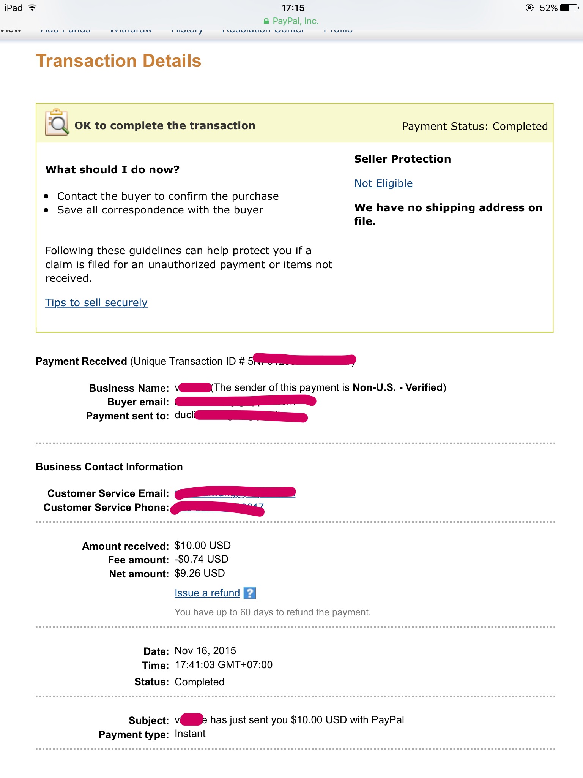Click the clipboard magnifier transaction icon
Image resolution: width=583 pixels, height=778 pixels.
point(57,122)
